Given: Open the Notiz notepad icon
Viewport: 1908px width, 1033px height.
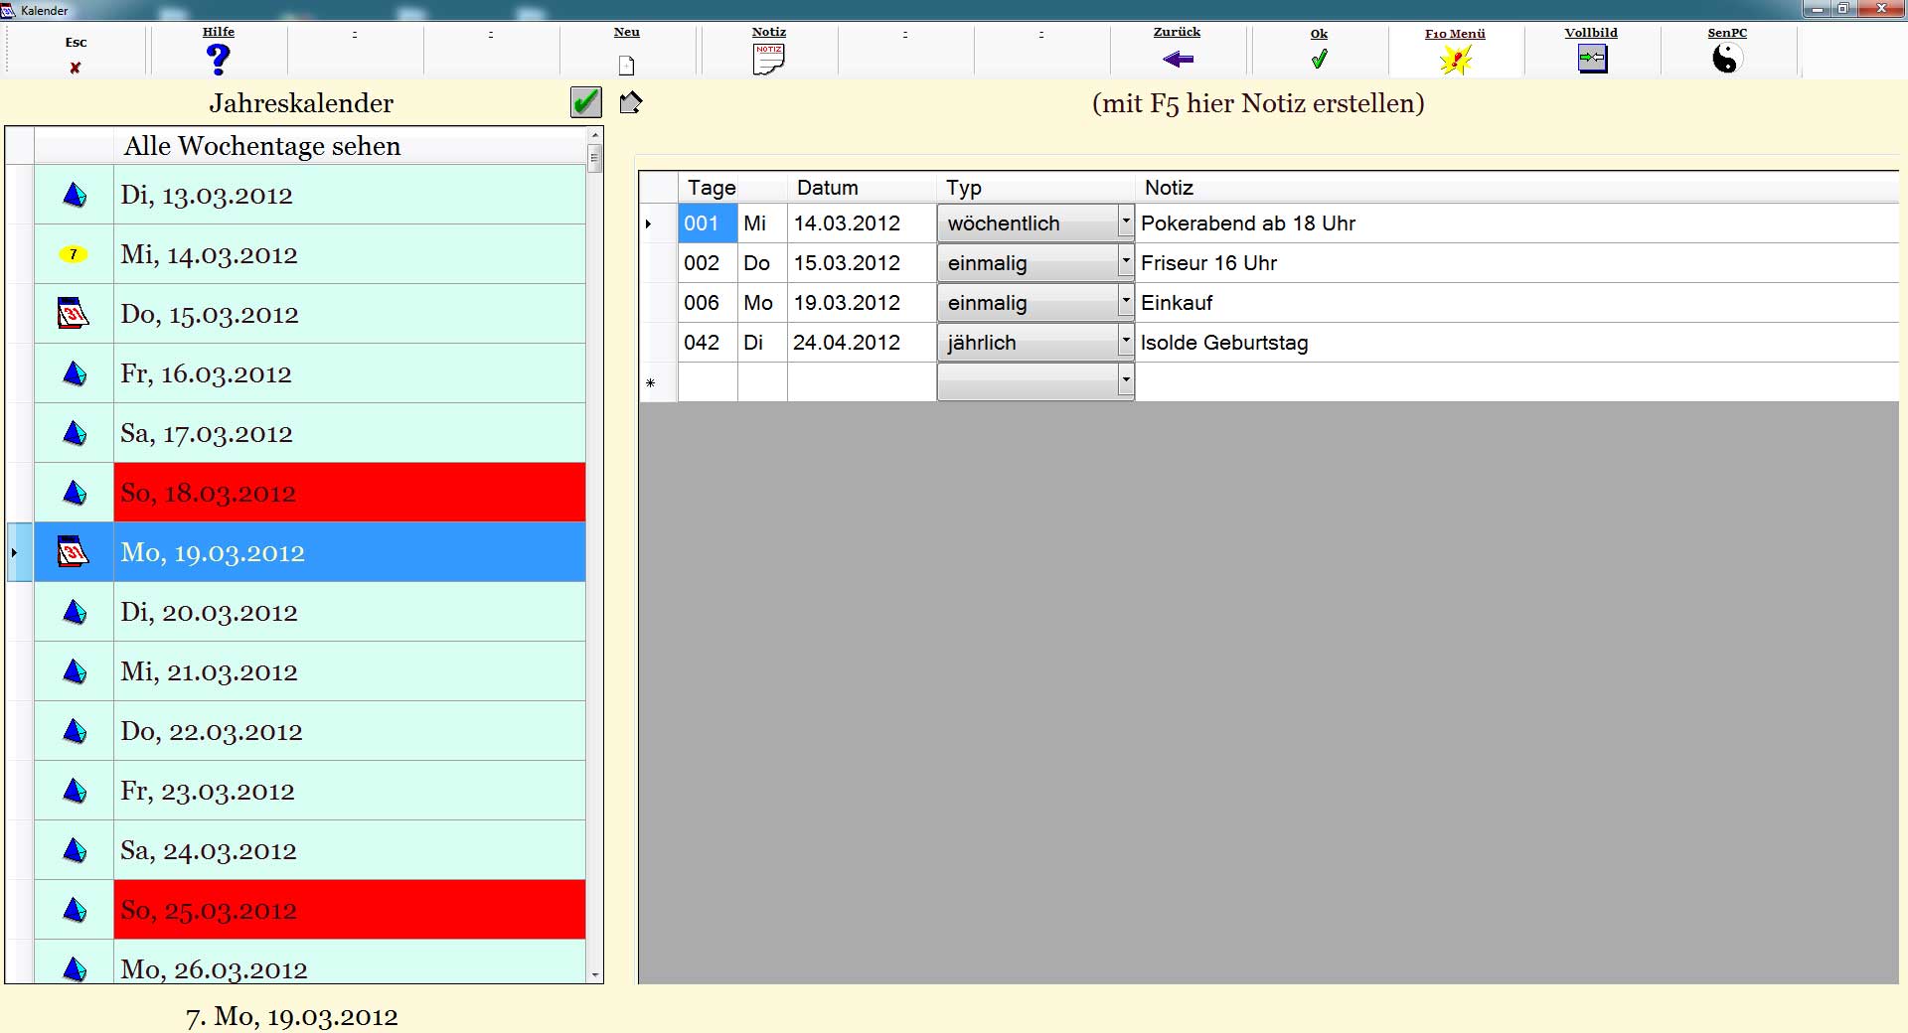Looking at the screenshot, I should point(768,60).
